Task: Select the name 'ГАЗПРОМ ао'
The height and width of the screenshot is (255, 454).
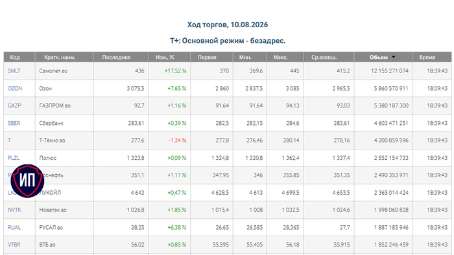Action: click(x=55, y=105)
